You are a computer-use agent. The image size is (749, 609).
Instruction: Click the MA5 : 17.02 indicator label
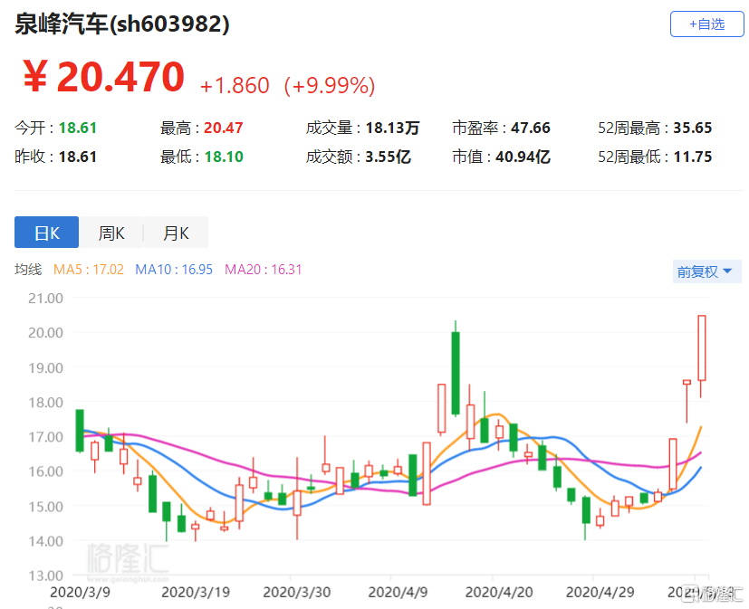point(89,270)
